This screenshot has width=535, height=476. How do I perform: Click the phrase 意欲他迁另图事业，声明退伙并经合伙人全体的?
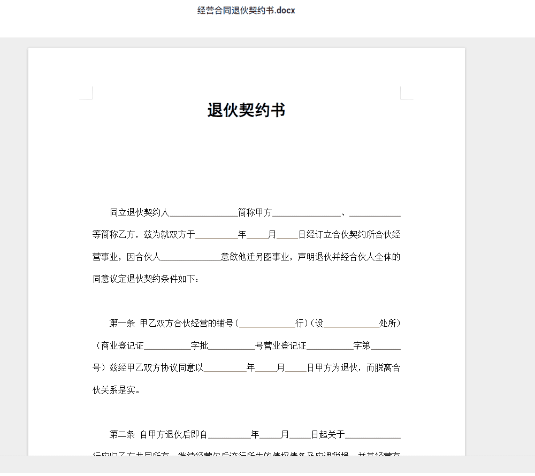tap(310, 257)
